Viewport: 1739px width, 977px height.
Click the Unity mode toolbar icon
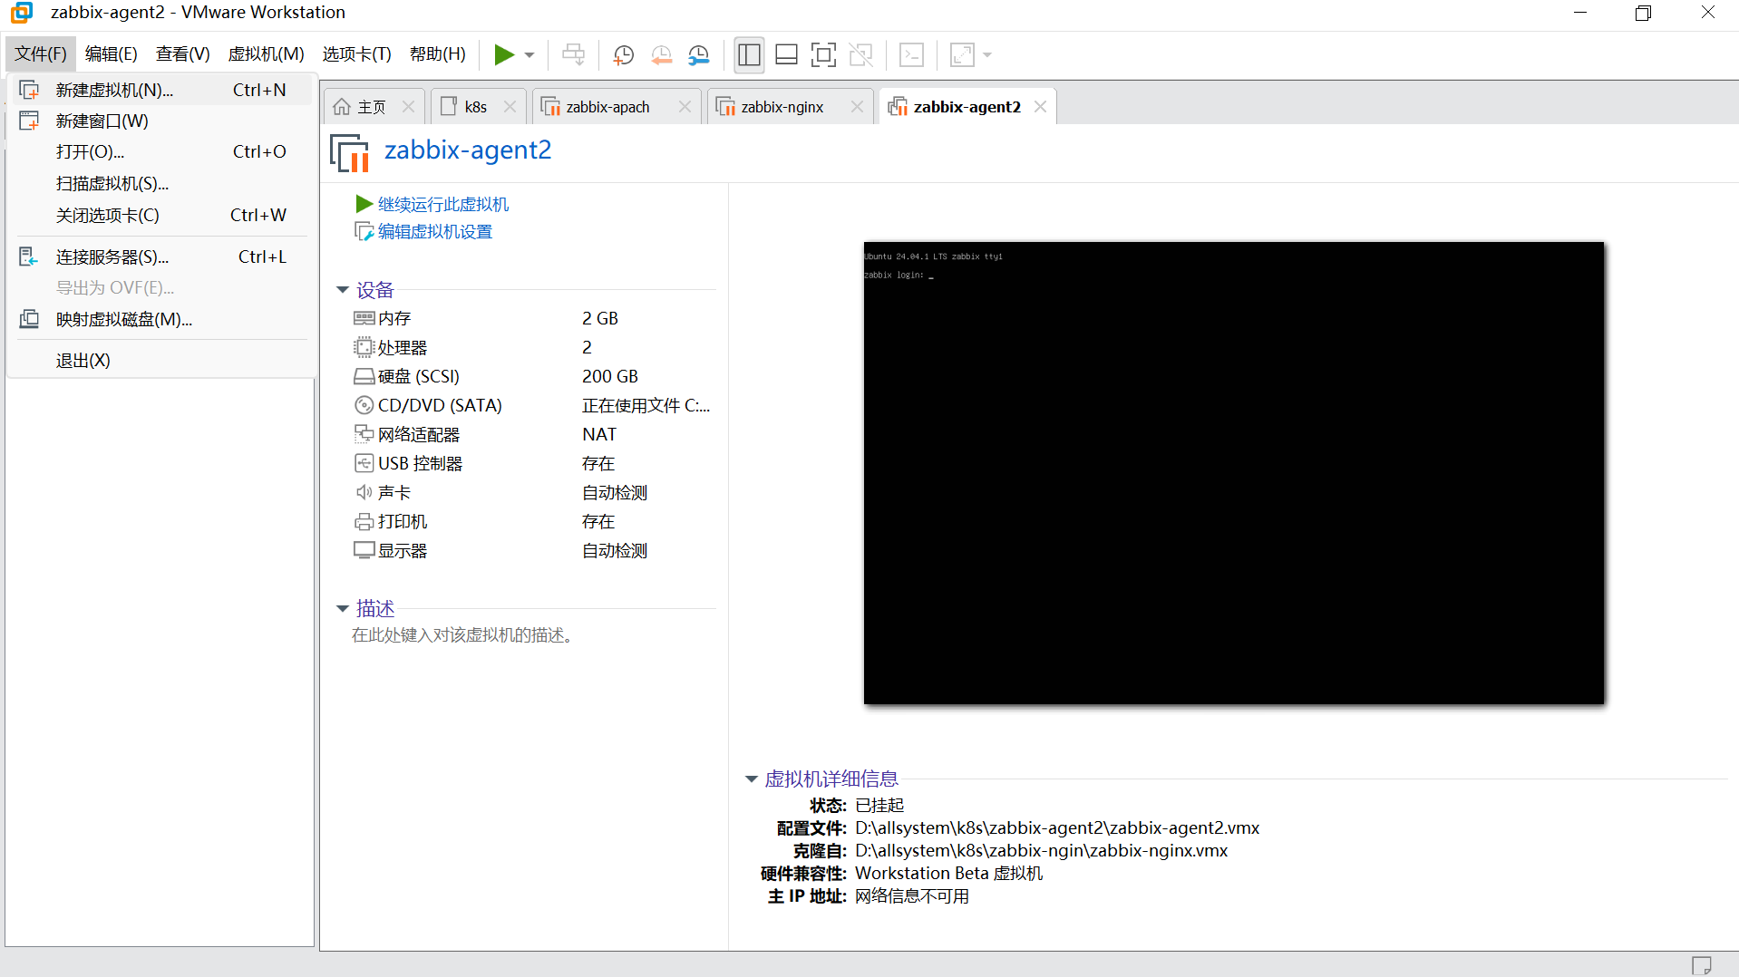pos(860,55)
